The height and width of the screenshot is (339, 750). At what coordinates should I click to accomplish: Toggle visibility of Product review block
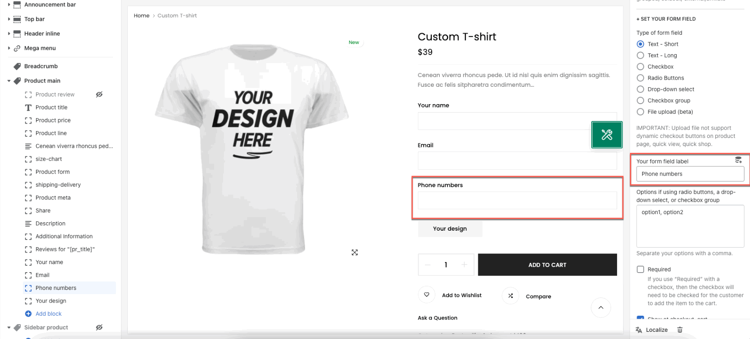click(99, 94)
